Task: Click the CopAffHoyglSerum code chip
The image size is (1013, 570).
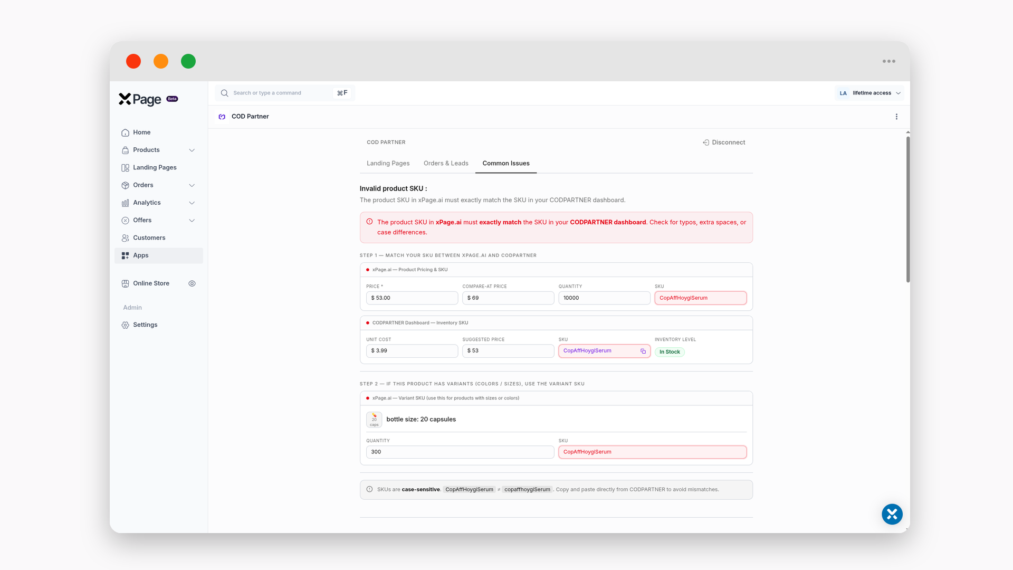Action: (x=469, y=489)
